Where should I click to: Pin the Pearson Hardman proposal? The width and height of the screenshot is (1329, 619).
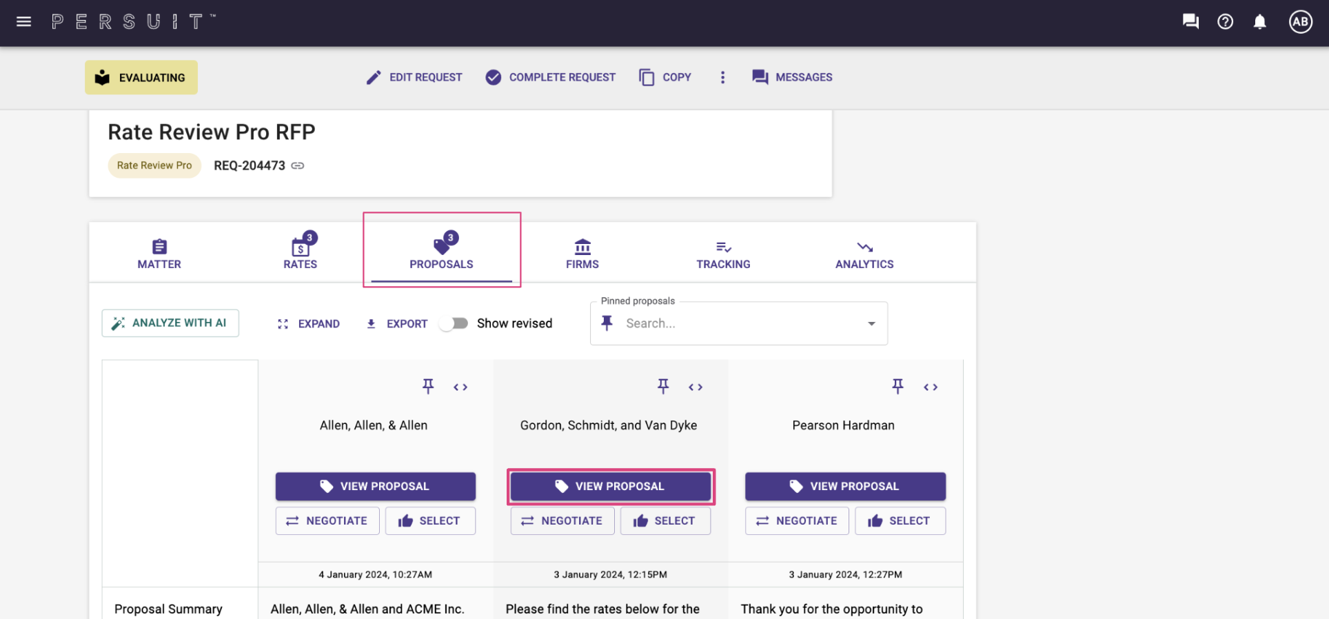pos(897,387)
